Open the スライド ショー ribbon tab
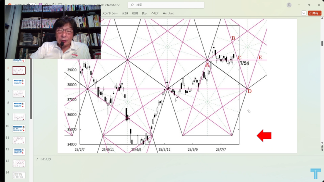324x182 pixels. click(x=110, y=13)
